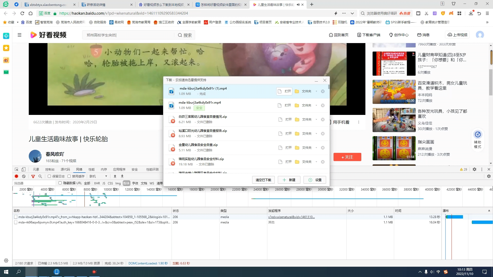The image size is (493, 277).
Task: Toggle the CSS request filter
Action: point(110,183)
